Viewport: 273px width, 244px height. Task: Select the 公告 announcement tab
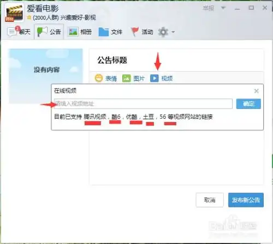click(x=49, y=32)
